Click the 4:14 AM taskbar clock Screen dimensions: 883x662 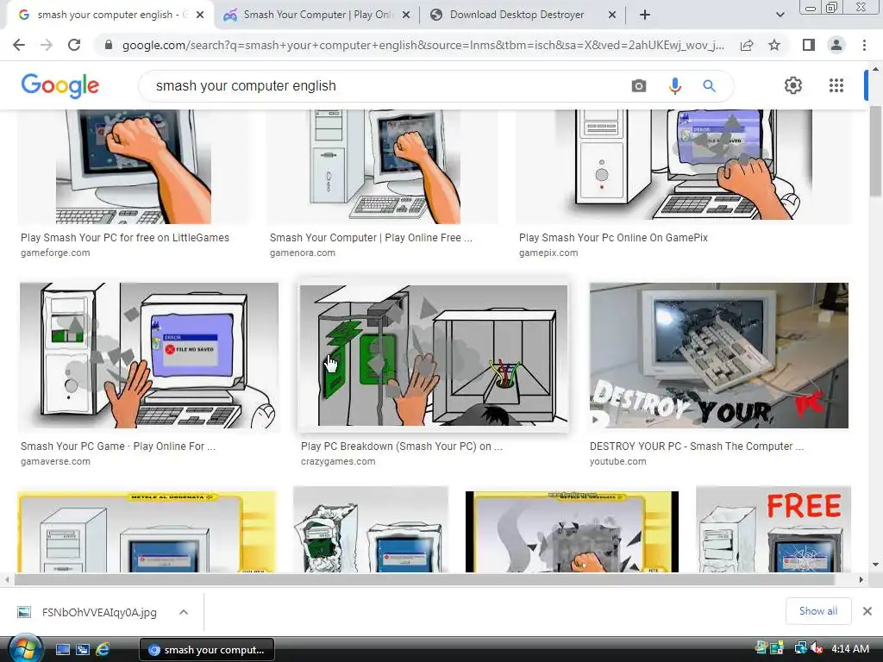tap(849, 648)
